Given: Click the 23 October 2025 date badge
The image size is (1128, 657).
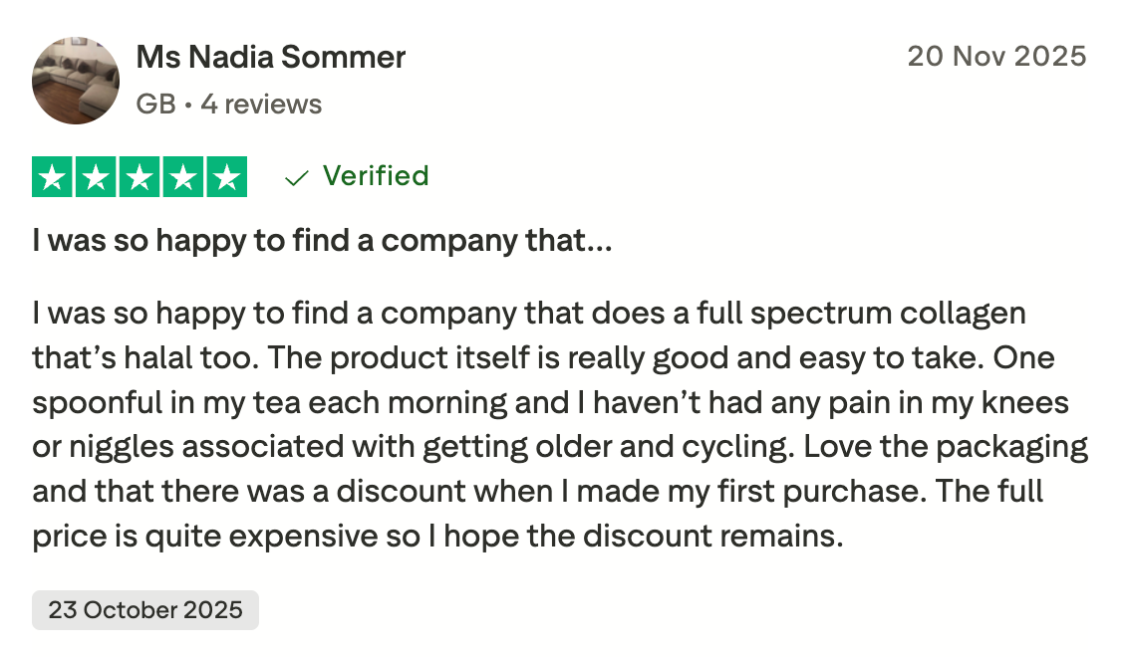Looking at the screenshot, I should click(145, 610).
